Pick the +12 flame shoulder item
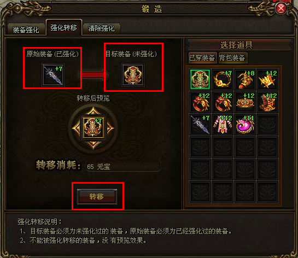Screen dimensions: 298x258 [267, 79]
